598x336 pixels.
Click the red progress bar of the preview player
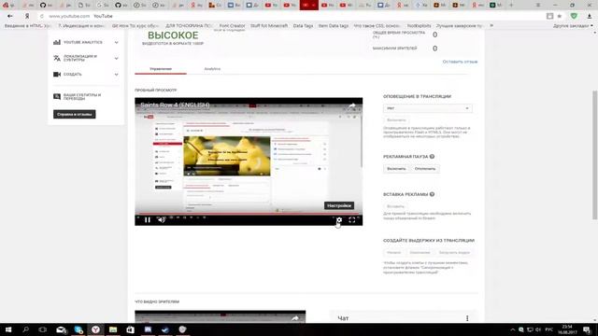(x=249, y=214)
